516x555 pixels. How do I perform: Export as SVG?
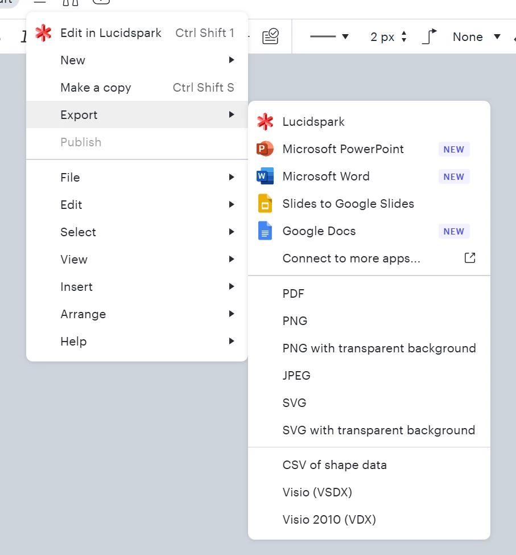(x=369, y=403)
